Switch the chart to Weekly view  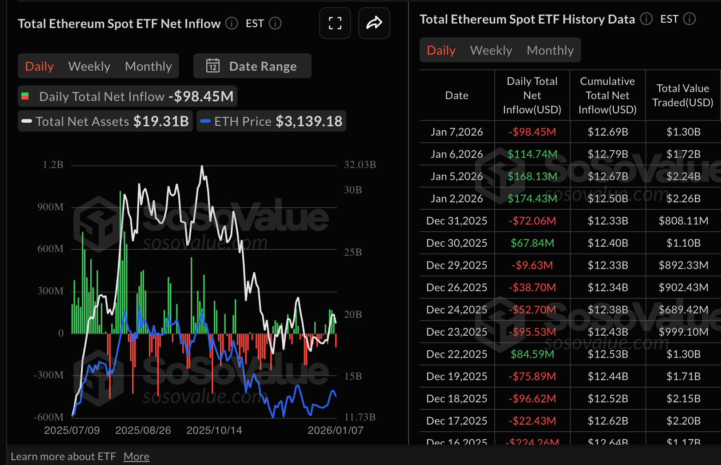[89, 66]
